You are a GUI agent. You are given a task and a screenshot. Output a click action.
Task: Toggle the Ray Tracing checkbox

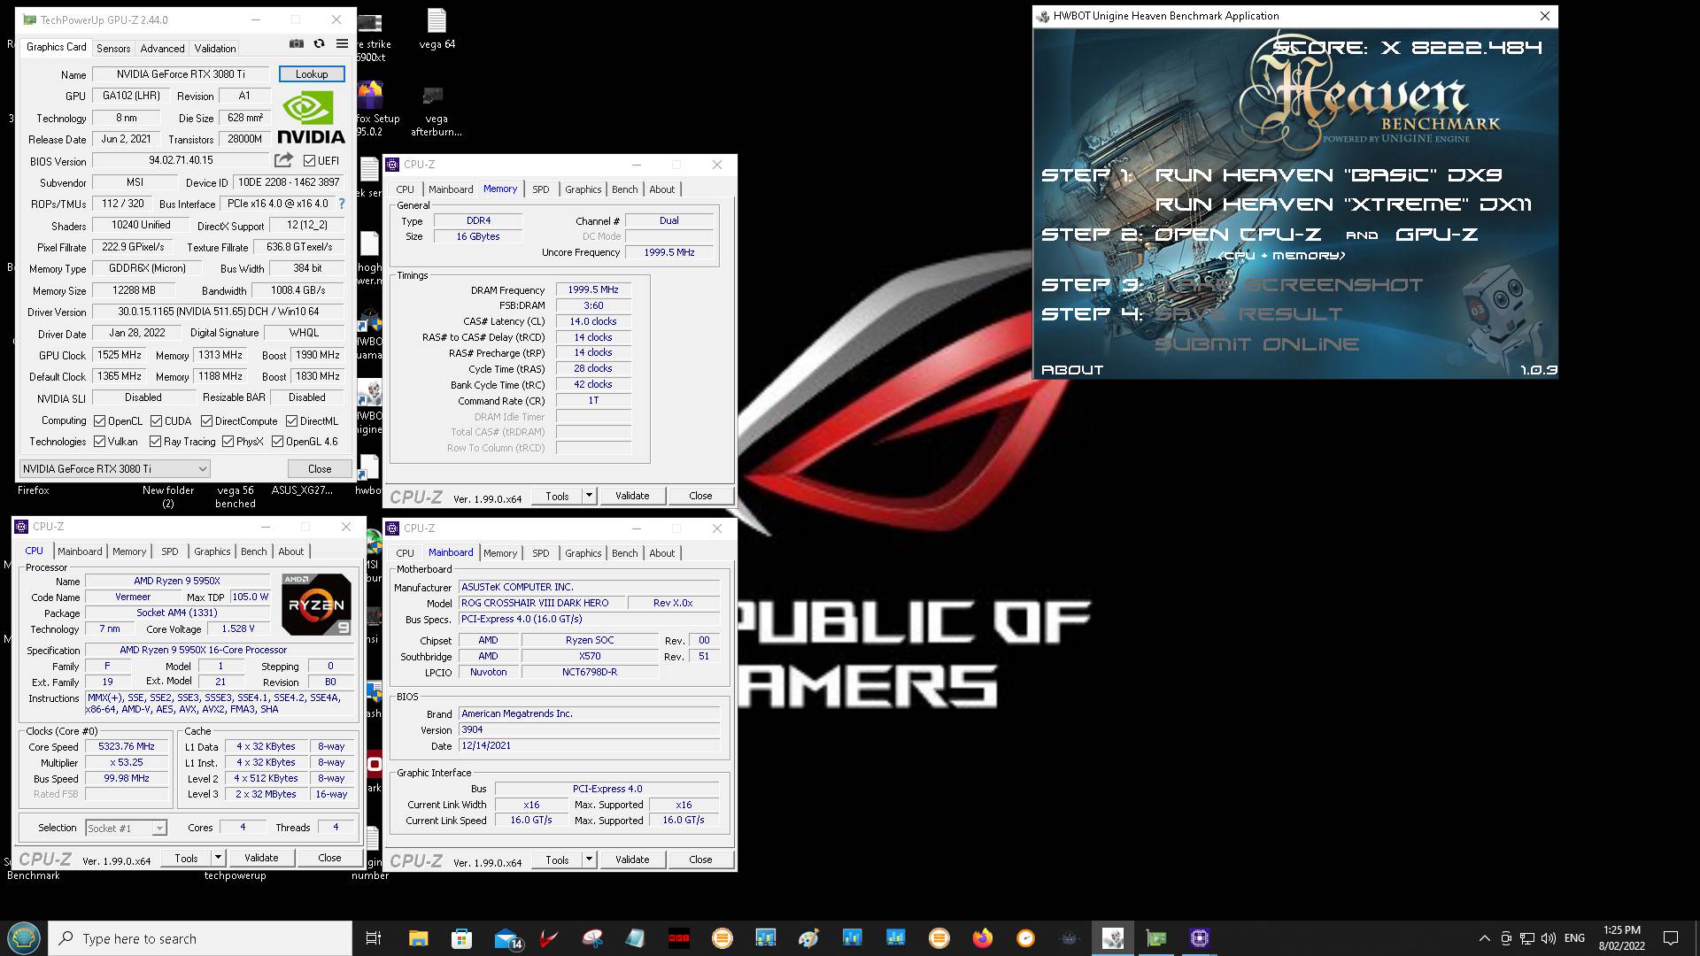click(x=155, y=442)
